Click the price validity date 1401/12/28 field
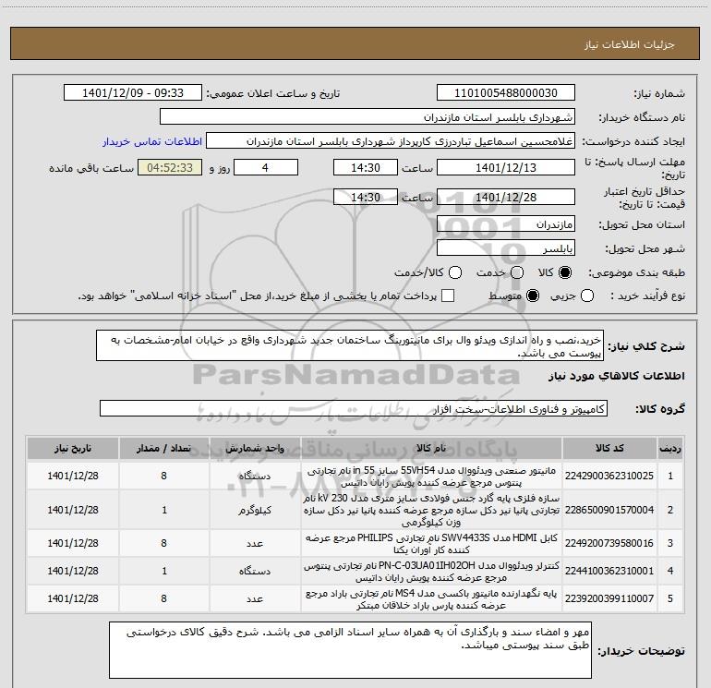 (506, 197)
